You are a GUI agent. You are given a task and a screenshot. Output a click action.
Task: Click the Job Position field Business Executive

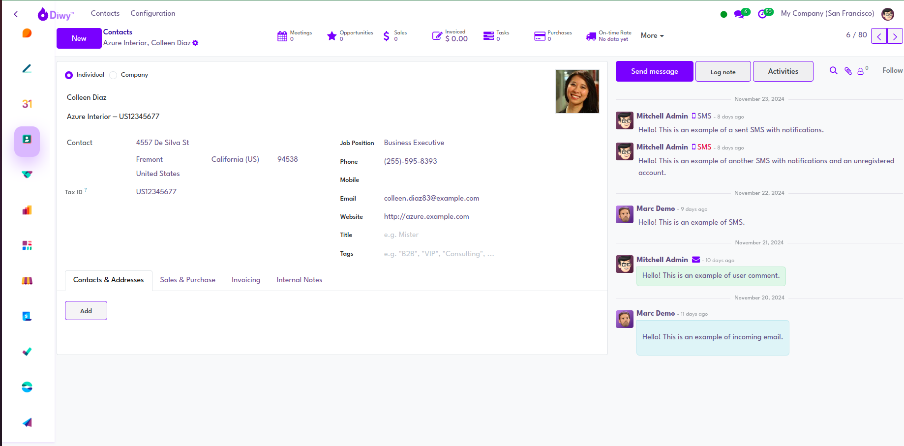pyautogui.click(x=414, y=143)
